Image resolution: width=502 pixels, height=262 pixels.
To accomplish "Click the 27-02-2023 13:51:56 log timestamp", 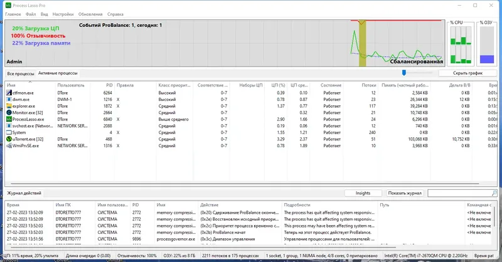I will 24,239.
